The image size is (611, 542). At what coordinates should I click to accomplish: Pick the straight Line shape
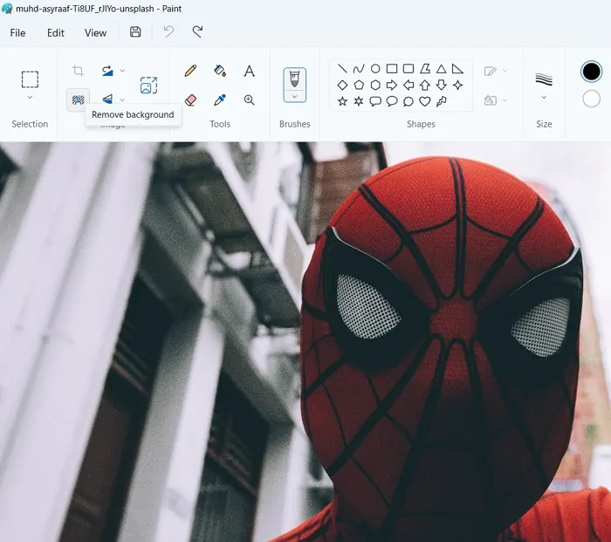coord(342,69)
